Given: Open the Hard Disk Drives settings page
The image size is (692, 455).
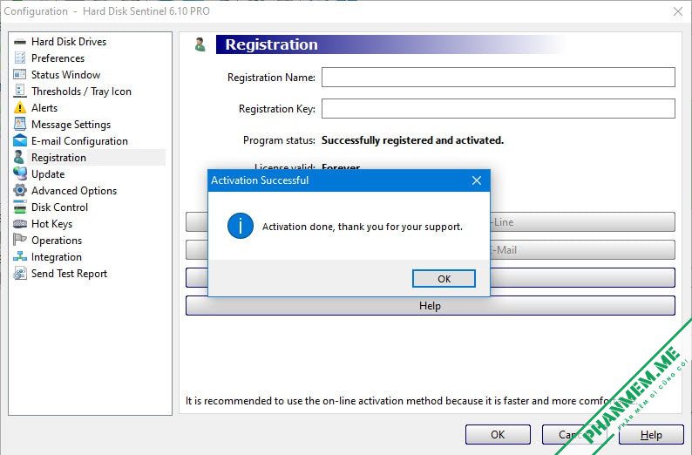Looking at the screenshot, I should (69, 42).
